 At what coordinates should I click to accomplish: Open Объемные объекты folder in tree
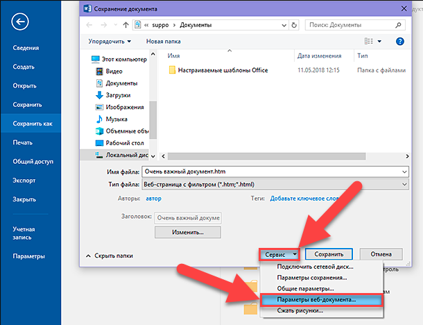pyautogui.click(x=122, y=131)
